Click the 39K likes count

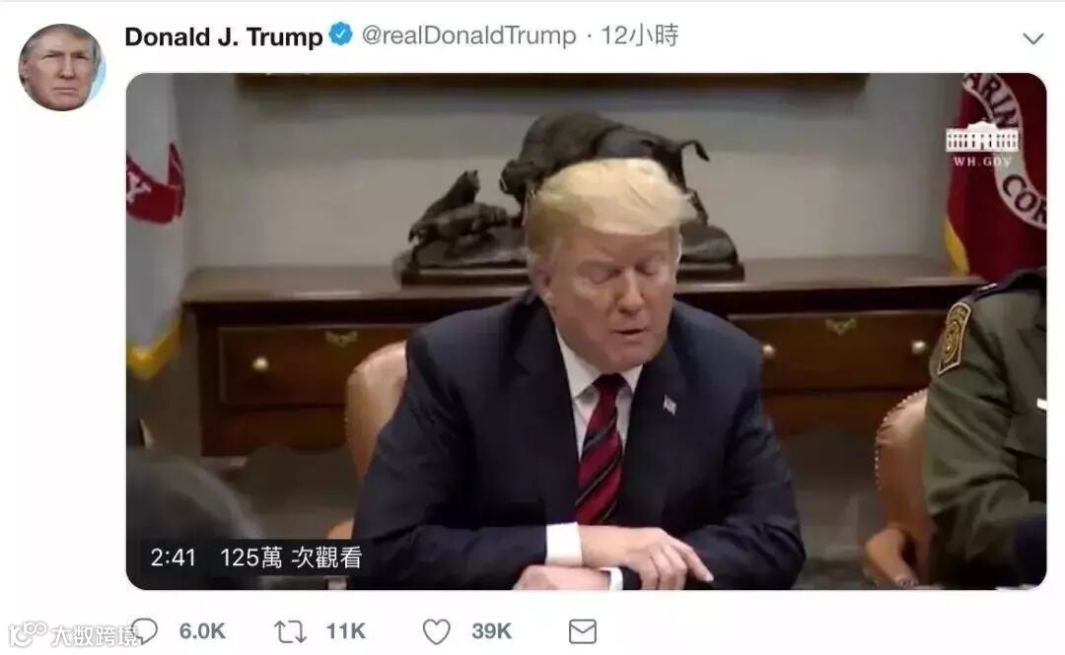[x=491, y=631]
